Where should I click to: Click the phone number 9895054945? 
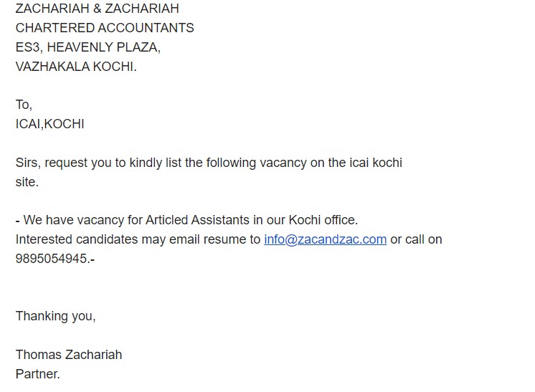tap(51, 259)
